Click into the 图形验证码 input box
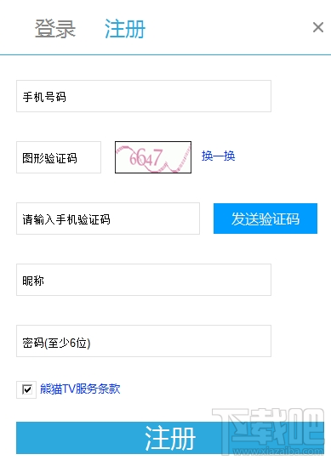331x460 pixels. 59,157
